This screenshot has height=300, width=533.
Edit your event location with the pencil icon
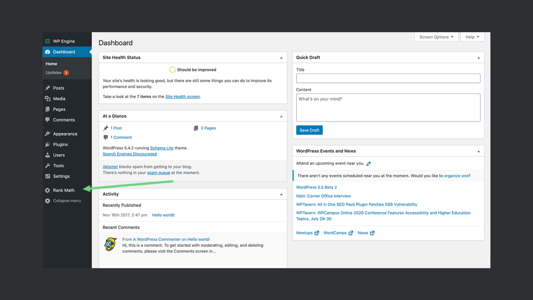368,163
